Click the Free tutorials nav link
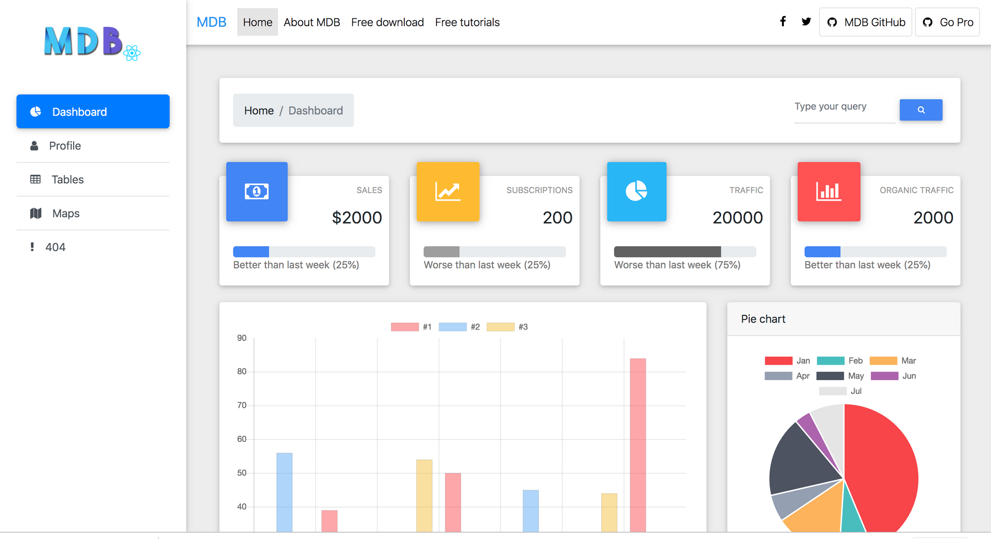Viewport: 991px width, 539px height. click(468, 21)
